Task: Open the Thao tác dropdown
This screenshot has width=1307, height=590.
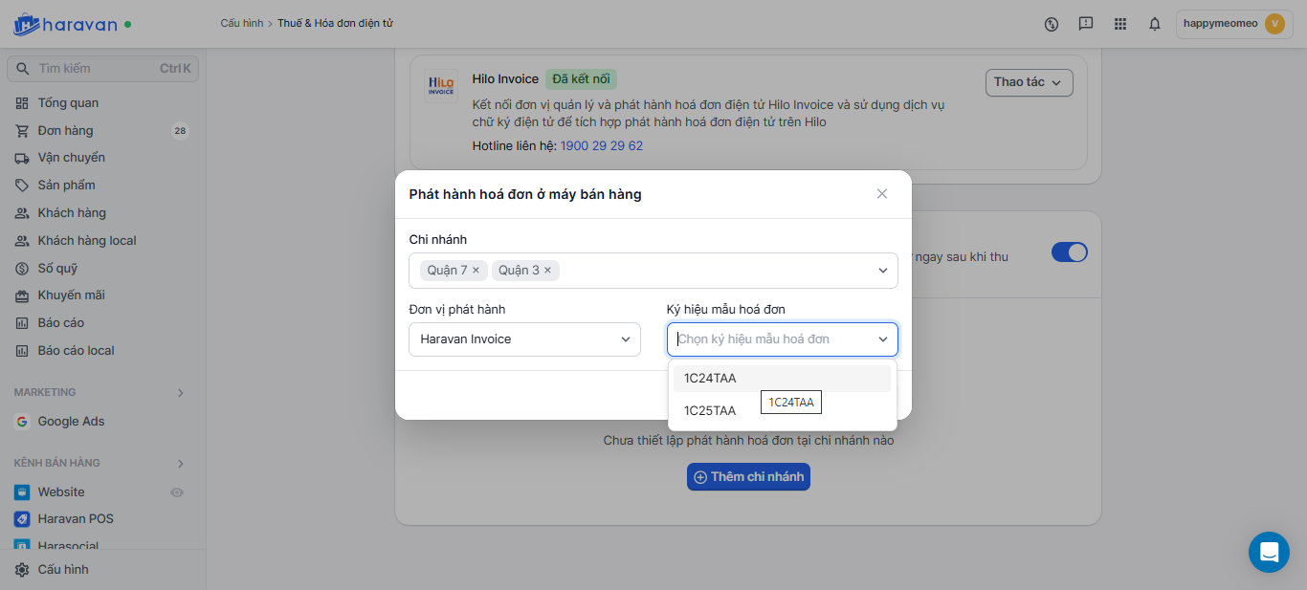Action: 1029,82
